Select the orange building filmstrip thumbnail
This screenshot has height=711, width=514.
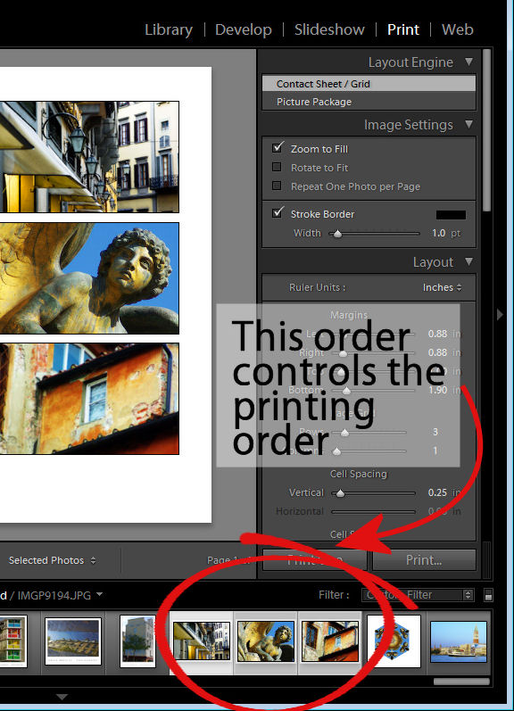[x=330, y=641]
